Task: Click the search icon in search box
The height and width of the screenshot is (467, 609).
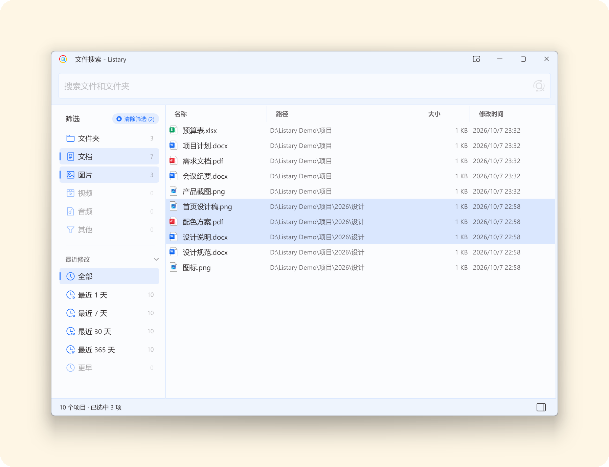Action: [539, 86]
